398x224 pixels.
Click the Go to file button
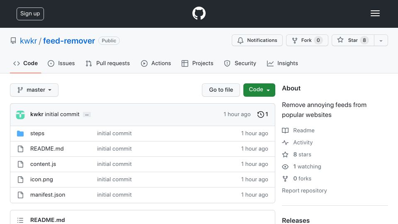click(221, 90)
